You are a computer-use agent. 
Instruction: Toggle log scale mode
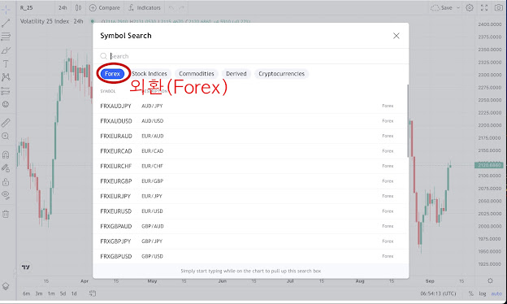click(483, 293)
